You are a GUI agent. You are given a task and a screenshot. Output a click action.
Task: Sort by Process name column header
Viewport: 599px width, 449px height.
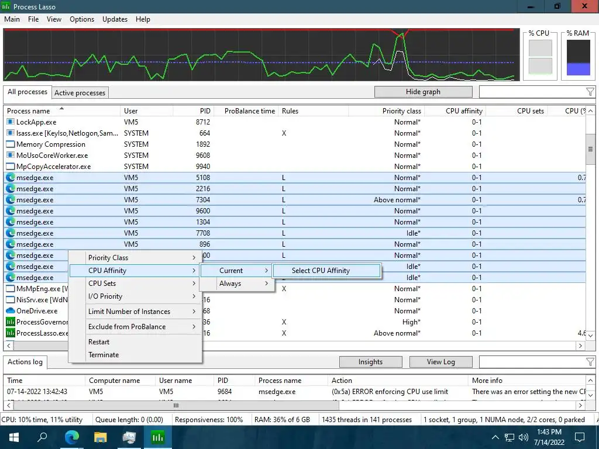click(62, 111)
